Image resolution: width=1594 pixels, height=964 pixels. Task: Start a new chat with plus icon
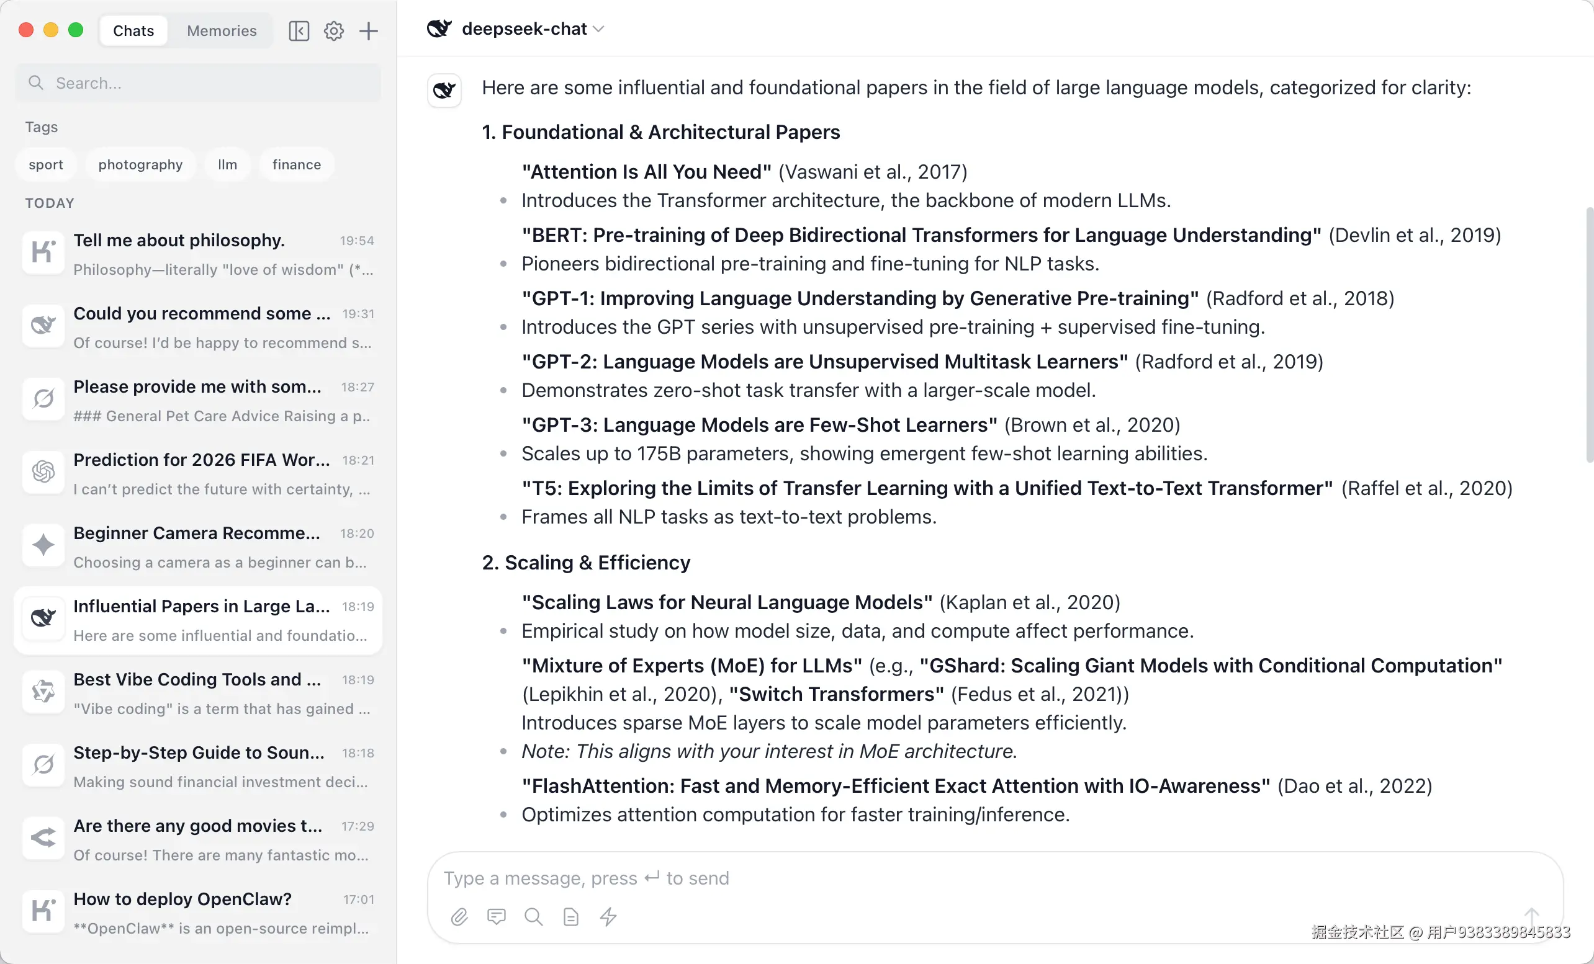[369, 30]
